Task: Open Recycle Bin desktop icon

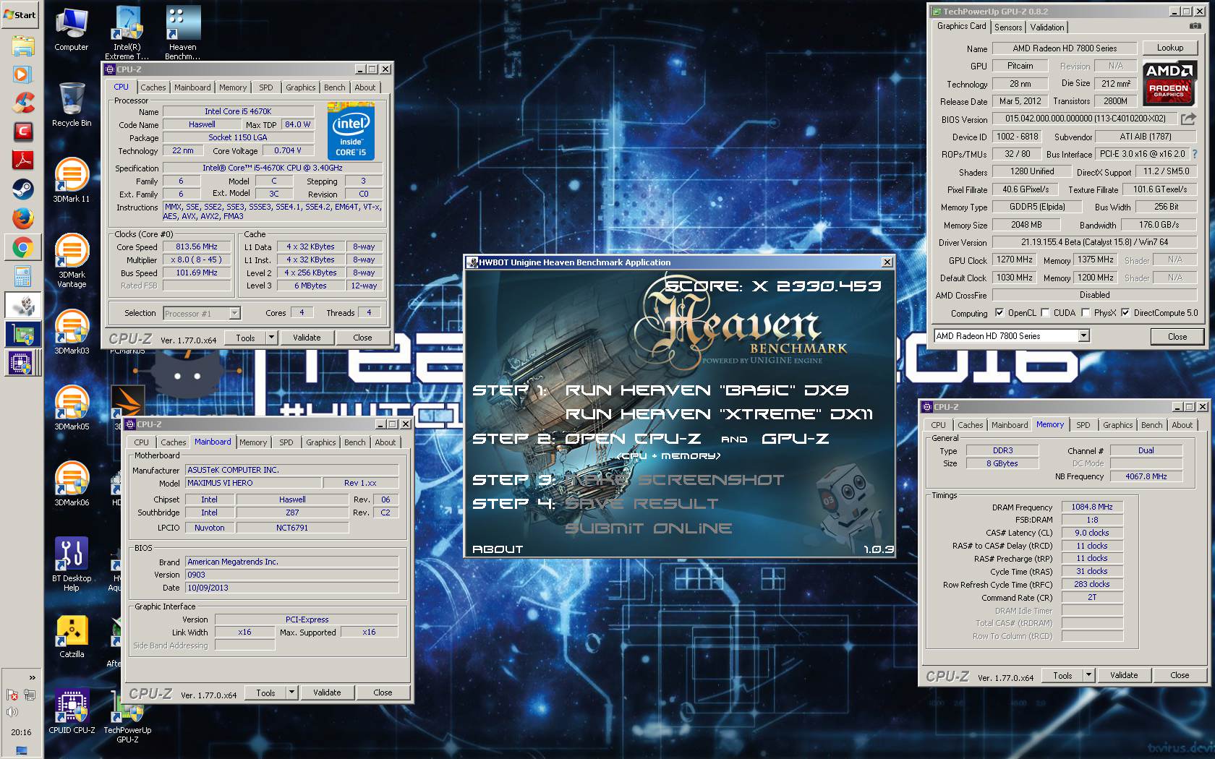Action: coord(72,104)
